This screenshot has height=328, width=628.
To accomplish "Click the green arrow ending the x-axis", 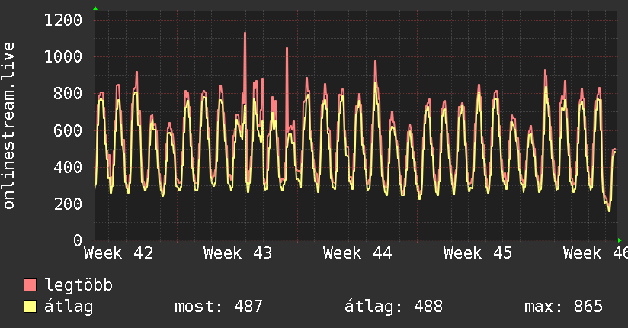I will 620,240.
